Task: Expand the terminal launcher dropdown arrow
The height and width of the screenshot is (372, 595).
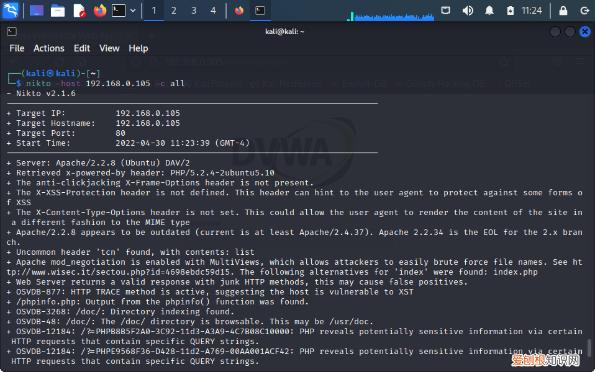Action: [x=133, y=11]
